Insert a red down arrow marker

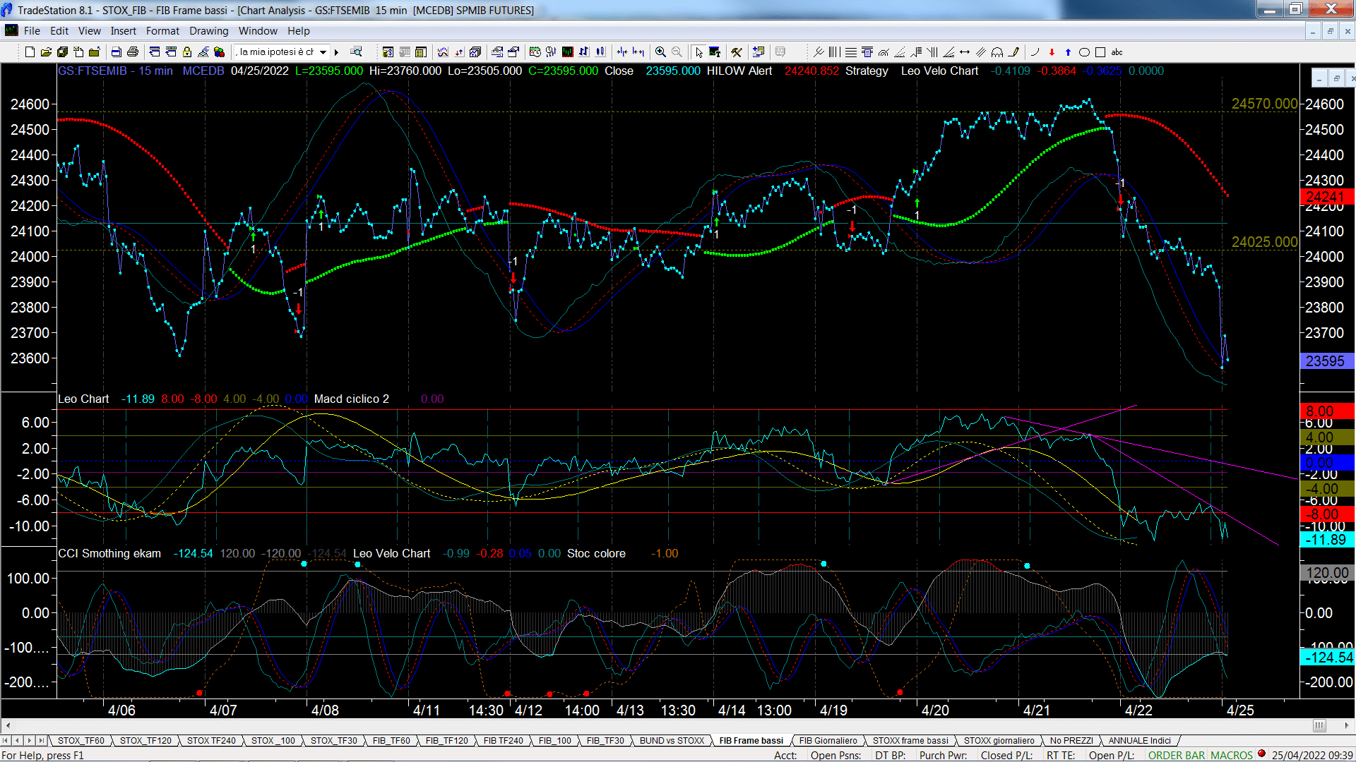pyautogui.click(x=1052, y=52)
